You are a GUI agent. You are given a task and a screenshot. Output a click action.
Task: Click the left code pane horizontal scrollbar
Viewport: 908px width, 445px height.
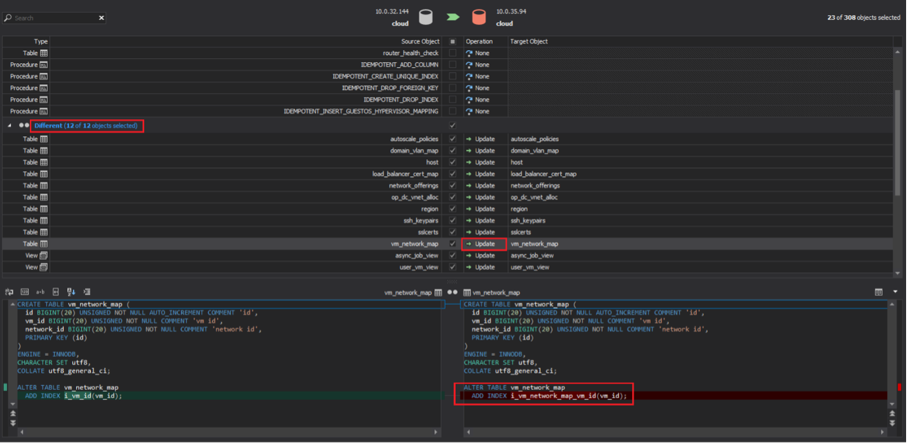click(229, 432)
